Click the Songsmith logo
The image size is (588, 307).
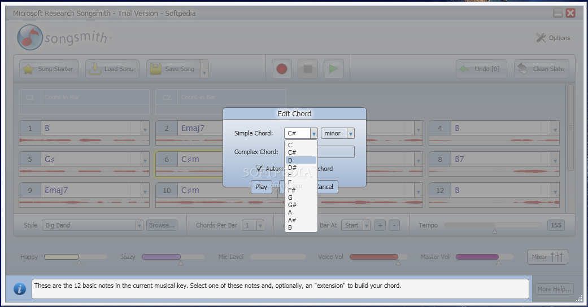pos(64,37)
